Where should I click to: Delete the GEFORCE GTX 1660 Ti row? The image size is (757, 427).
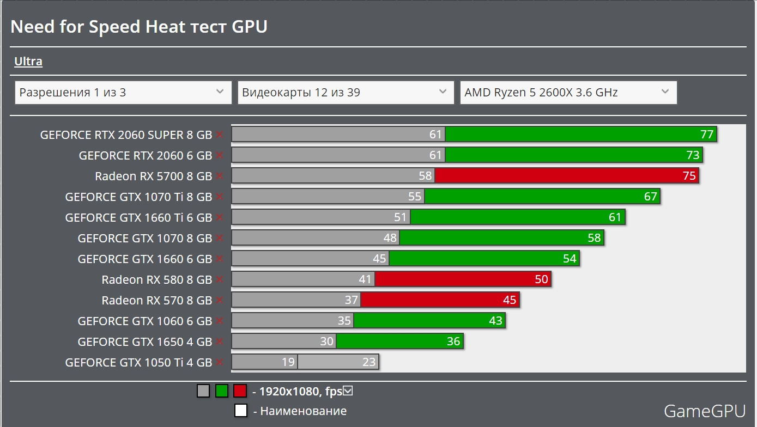point(220,217)
